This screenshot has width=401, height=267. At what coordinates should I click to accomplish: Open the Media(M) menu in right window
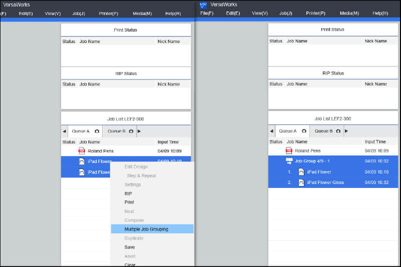pos(349,13)
